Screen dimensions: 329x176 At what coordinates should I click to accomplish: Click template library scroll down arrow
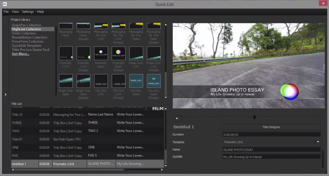pyautogui.click(x=166, y=97)
